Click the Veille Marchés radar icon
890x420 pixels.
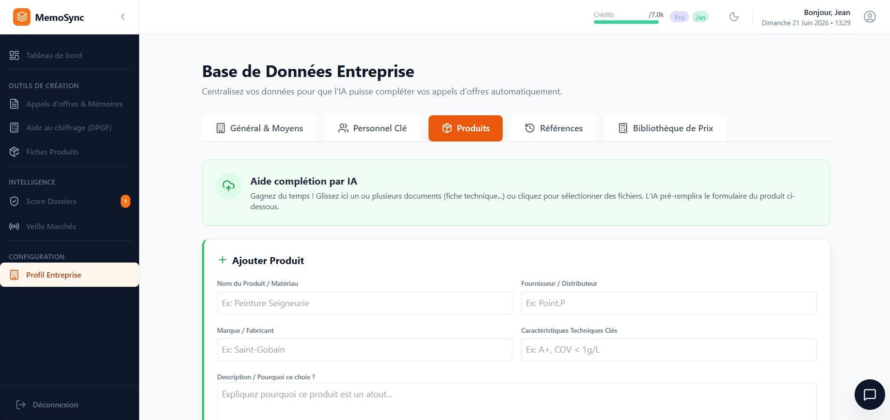tap(14, 226)
